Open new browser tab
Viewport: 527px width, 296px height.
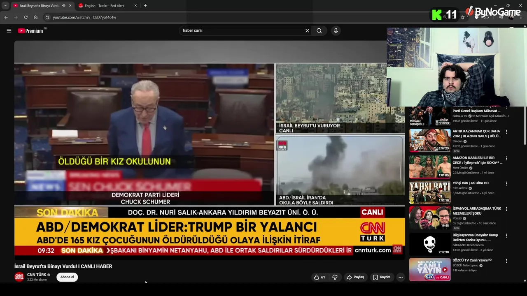tap(145, 5)
